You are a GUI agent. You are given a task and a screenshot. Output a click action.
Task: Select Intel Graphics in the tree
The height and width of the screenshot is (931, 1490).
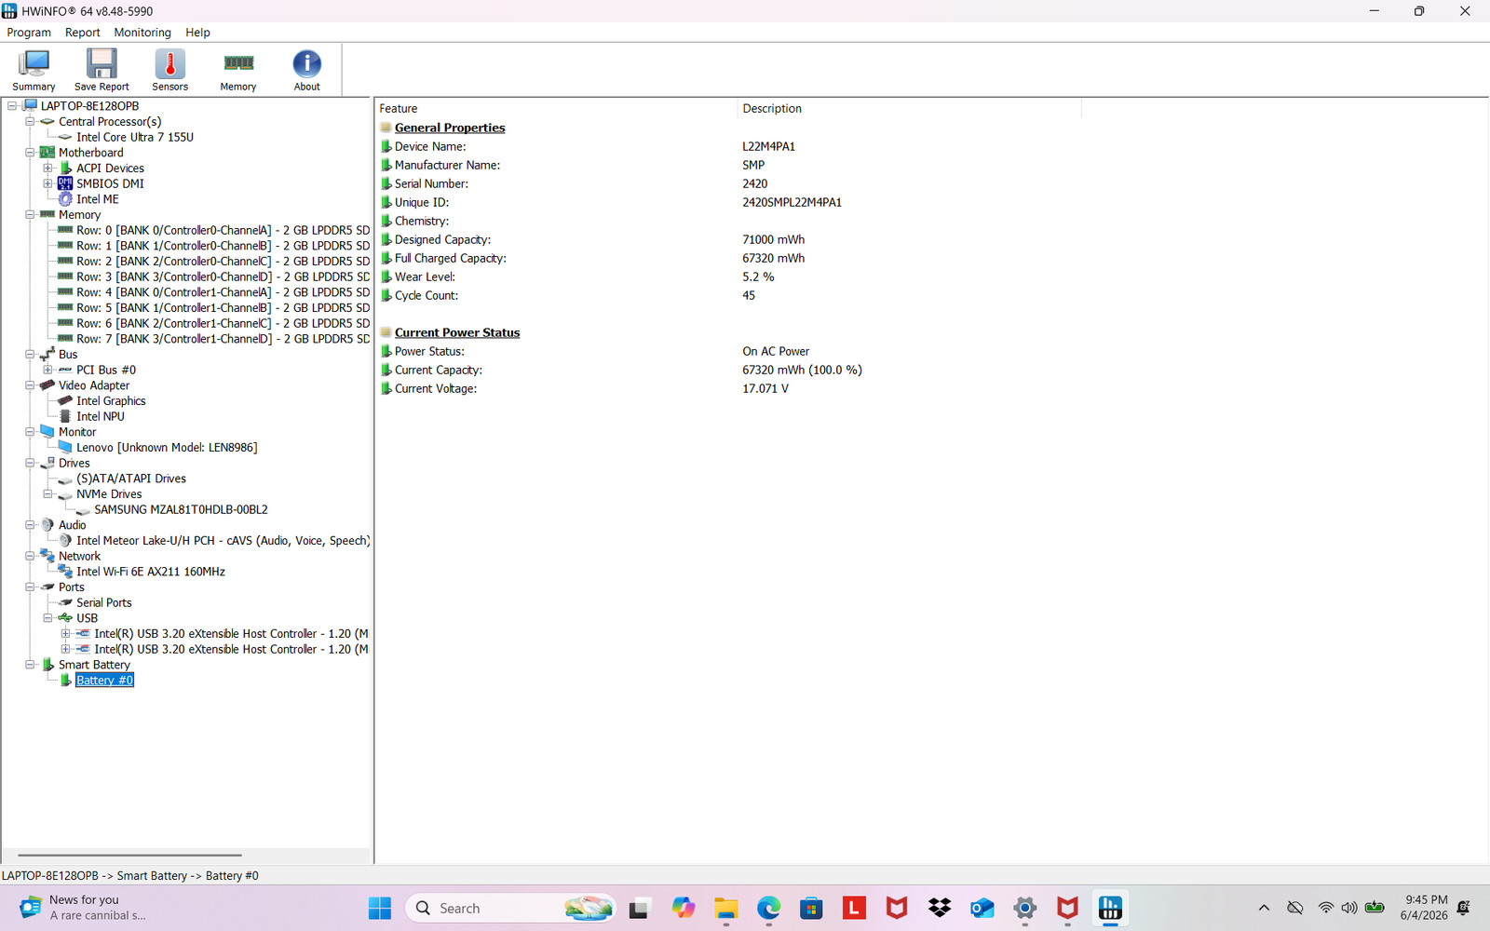click(111, 401)
